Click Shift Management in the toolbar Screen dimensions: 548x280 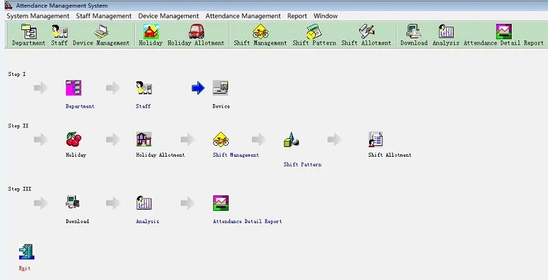pos(260,34)
